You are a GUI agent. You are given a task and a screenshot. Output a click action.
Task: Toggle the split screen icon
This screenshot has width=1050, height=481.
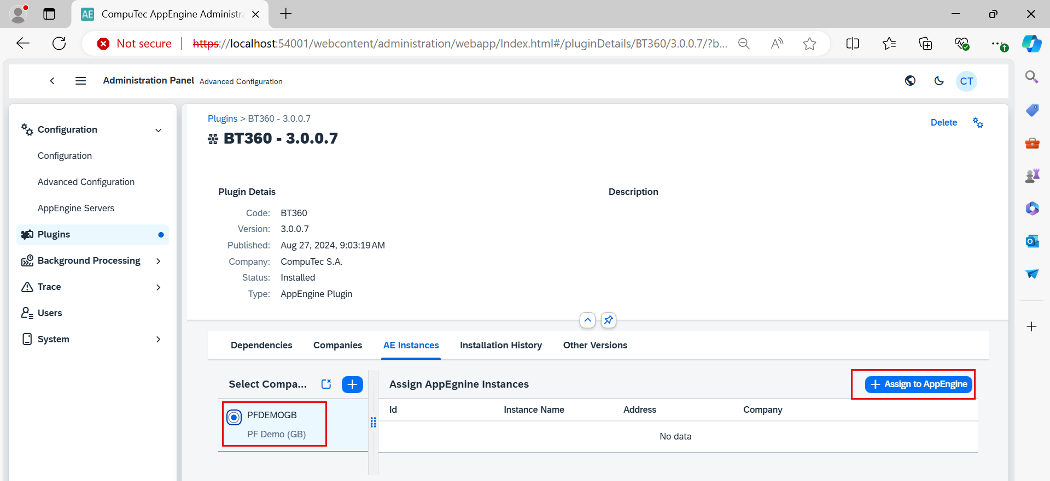tap(853, 44)
